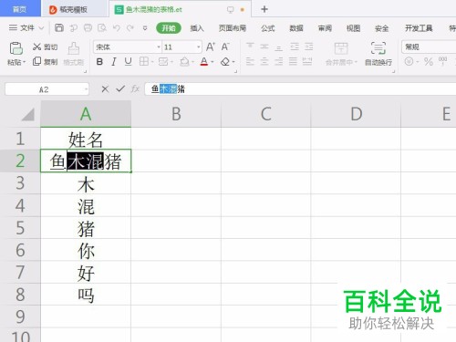
Task: Click the Print Preview icon
Action: click(102, 28)
